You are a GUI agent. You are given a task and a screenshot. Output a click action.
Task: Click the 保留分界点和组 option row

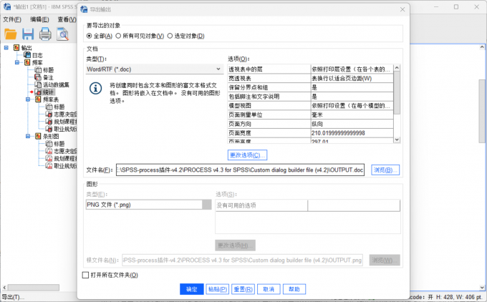click(311, 87)
